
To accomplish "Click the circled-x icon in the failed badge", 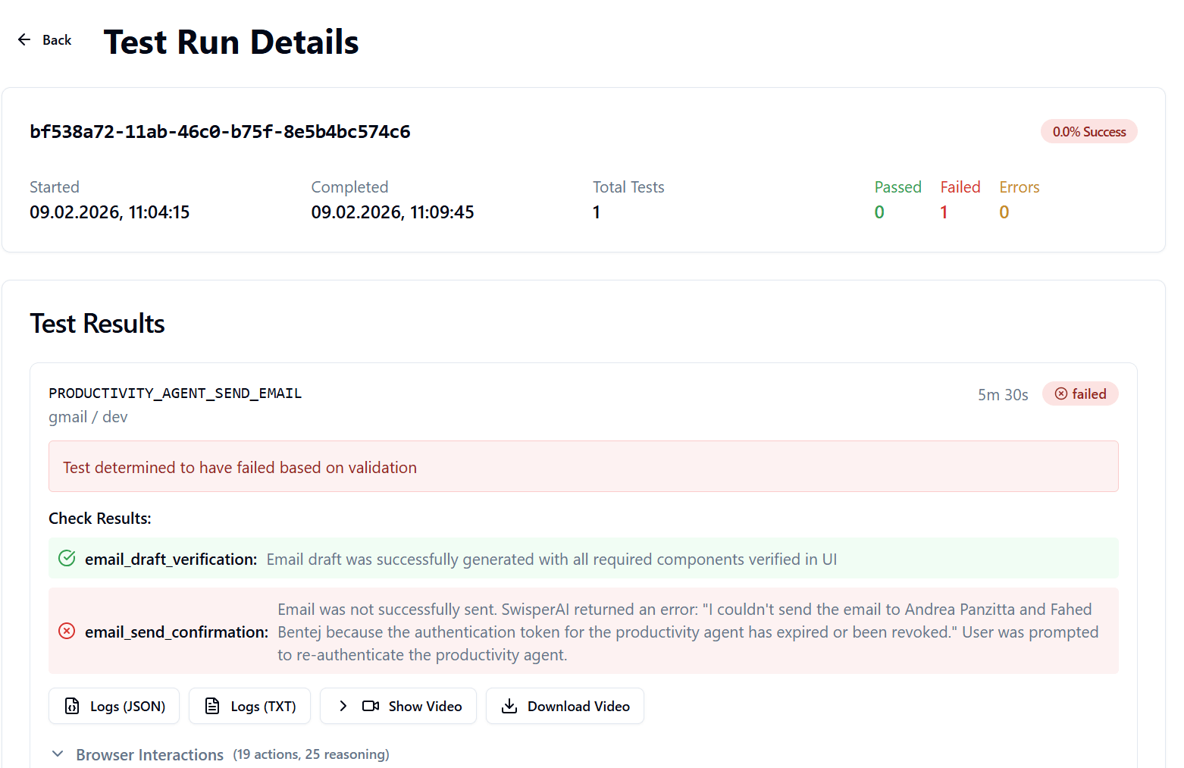I will click(x=1062, y=393).
